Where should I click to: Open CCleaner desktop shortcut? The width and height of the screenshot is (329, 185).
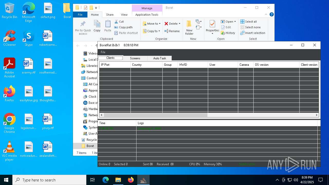10,38
